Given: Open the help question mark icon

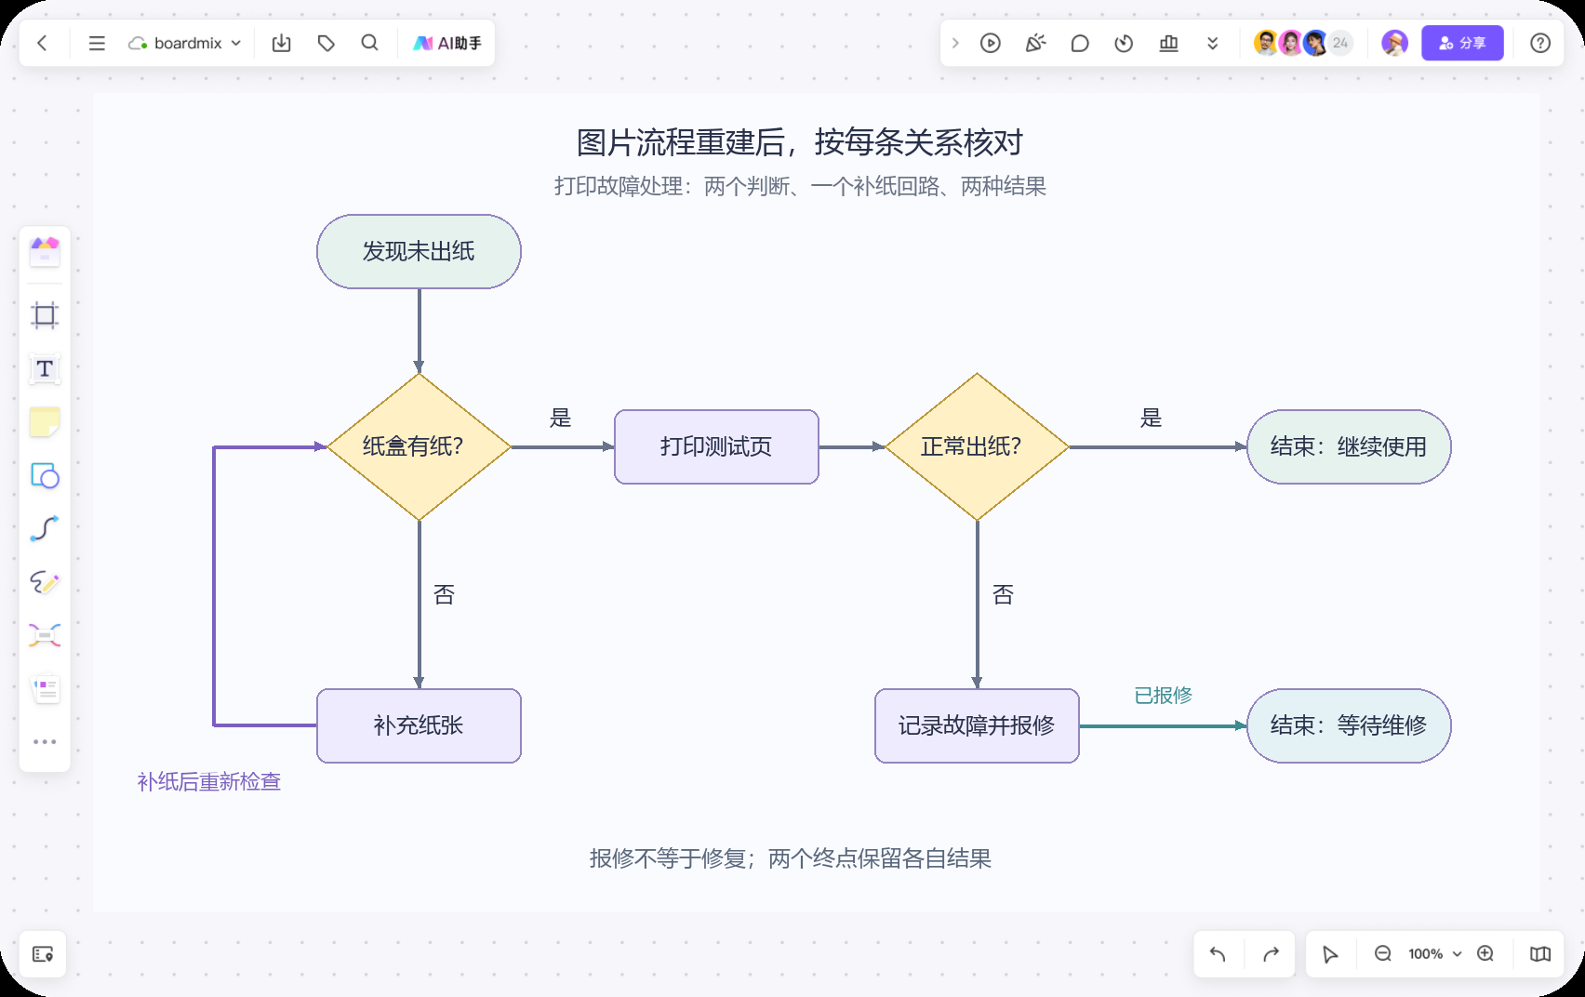Looking at the screenshot, I should 1540,43.
